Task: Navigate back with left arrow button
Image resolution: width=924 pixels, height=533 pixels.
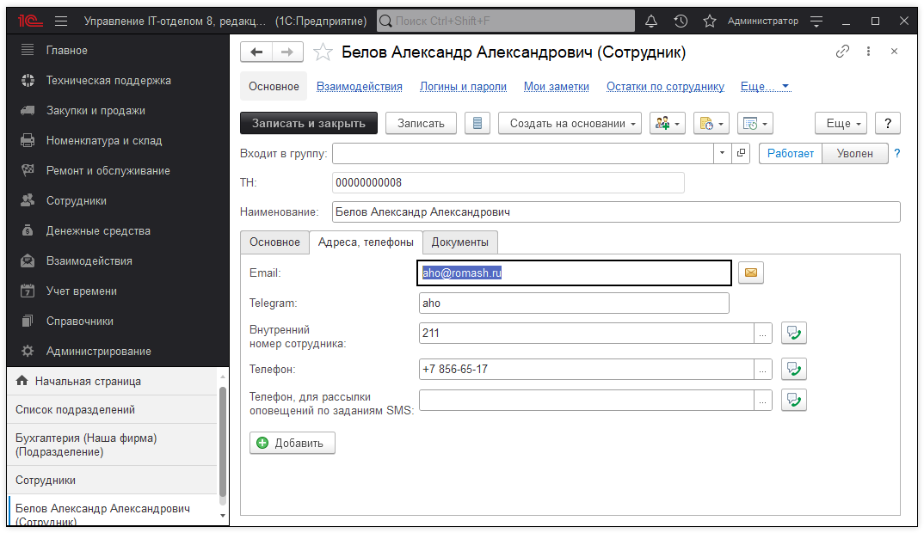Action: (256, 52)
